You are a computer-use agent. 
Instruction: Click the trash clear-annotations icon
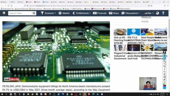164,74
